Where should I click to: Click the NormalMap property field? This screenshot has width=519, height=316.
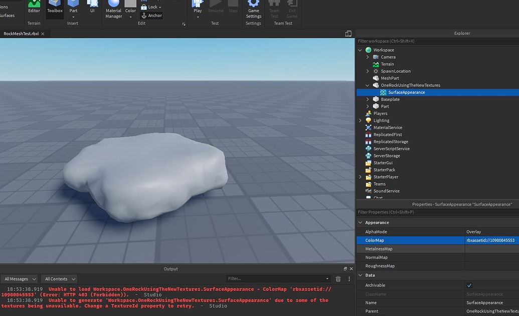(x=492, y=257)
